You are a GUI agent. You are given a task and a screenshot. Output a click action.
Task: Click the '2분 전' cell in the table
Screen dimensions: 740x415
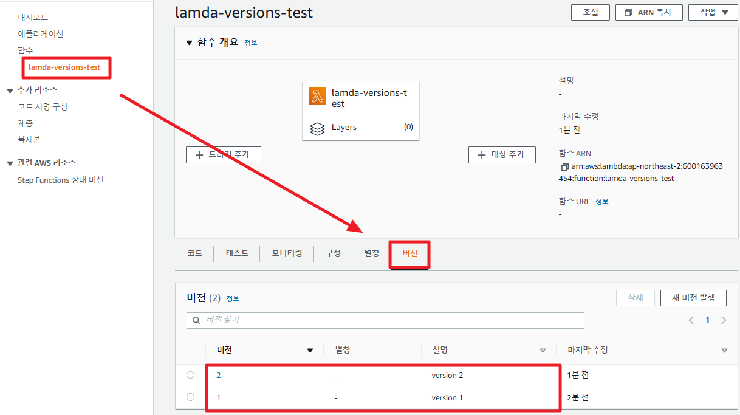coord(578,397)
